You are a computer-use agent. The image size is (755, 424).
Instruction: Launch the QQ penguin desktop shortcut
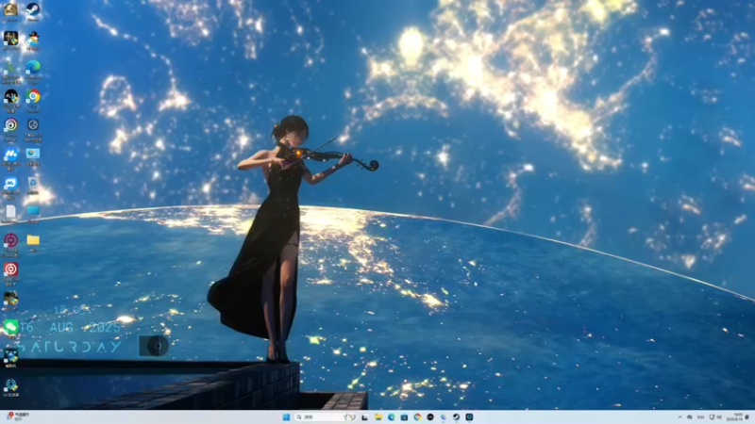click(33, 40)
